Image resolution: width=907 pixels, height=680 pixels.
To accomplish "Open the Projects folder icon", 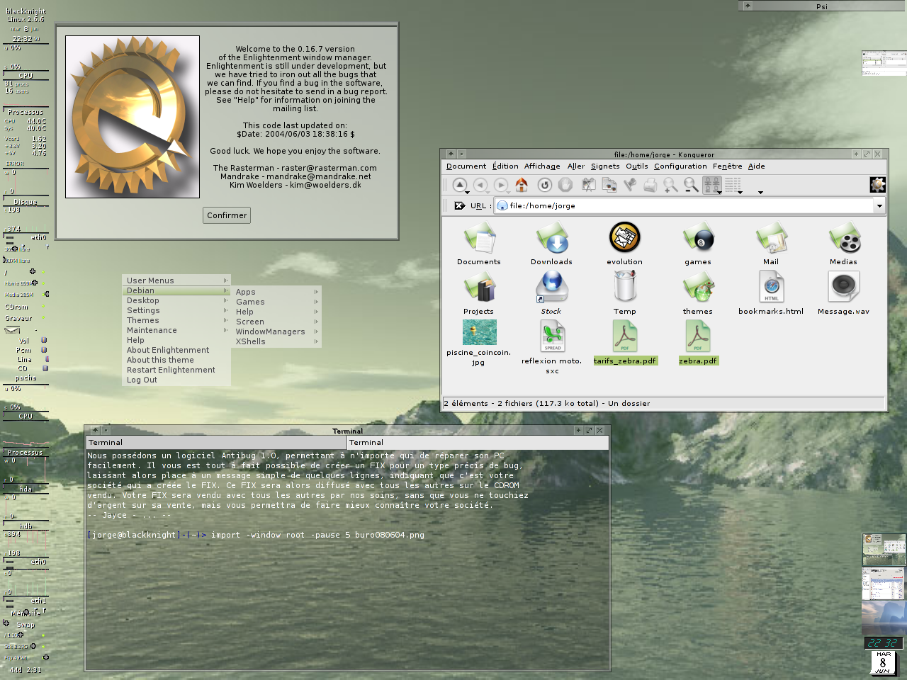I will tap(479, 288).
